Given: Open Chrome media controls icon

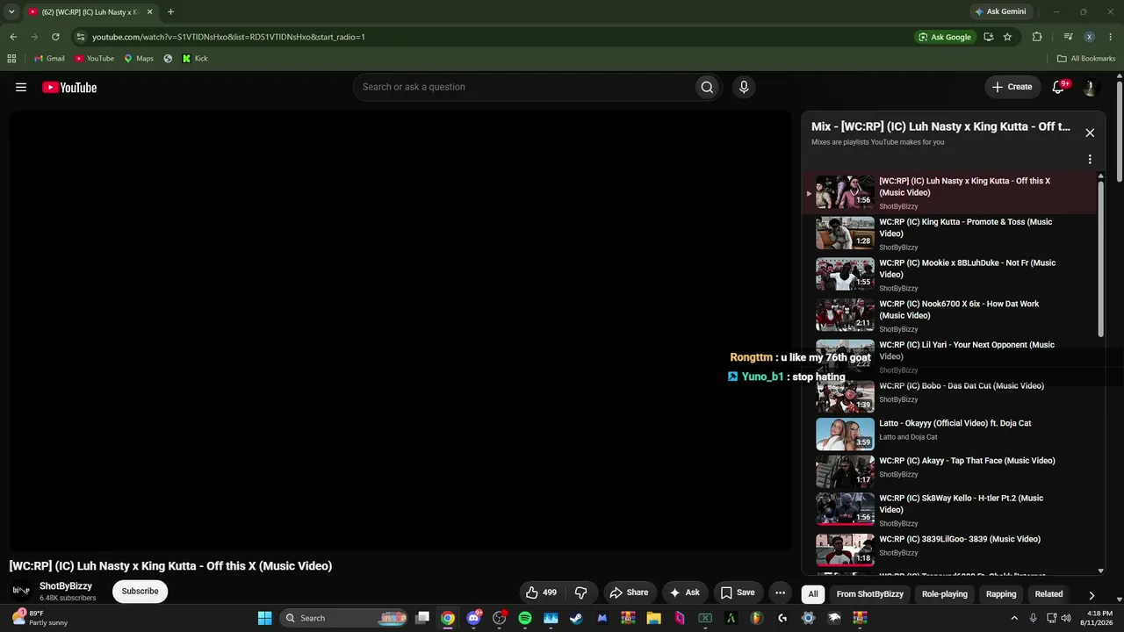Looking at the screenshot, I should [x=1068, y=37].
